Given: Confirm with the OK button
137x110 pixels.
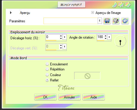Looking at the screenshot, I should [x=46, y=97].
